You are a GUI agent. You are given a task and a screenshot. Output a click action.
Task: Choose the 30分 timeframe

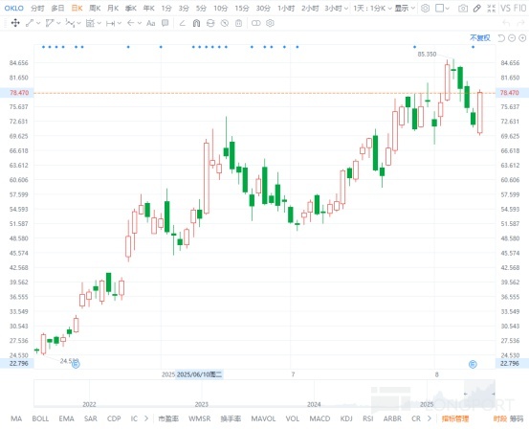click(263, 8)
